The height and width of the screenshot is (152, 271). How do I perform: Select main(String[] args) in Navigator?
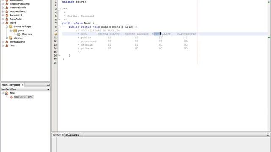[24, 97]
